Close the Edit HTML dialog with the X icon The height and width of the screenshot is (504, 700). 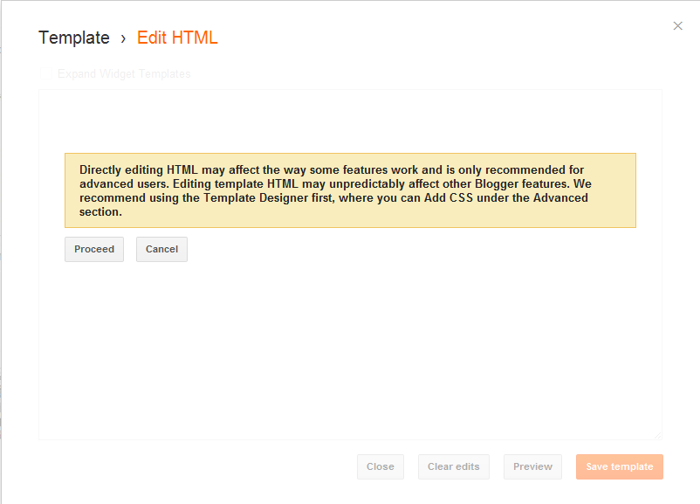tap(677, 26)
